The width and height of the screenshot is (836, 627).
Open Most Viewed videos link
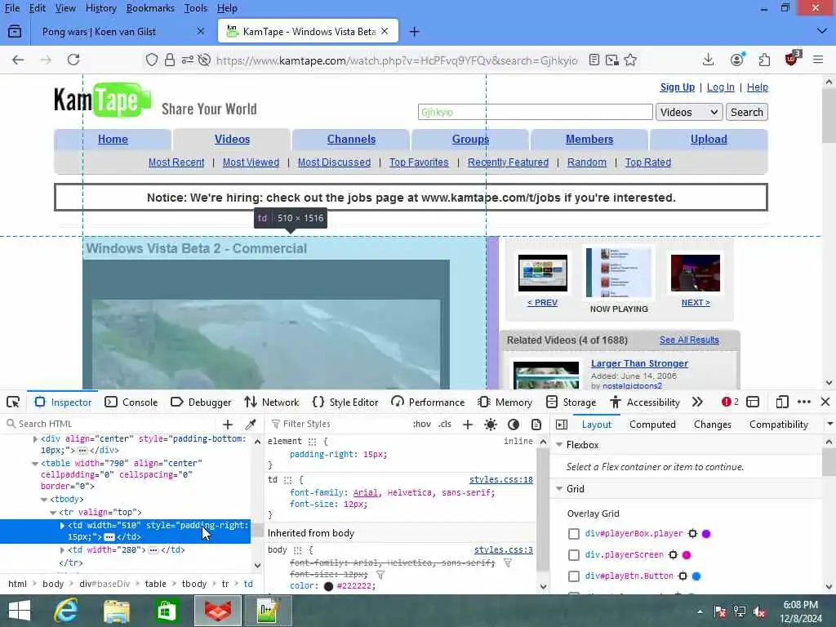pos(251,162)
